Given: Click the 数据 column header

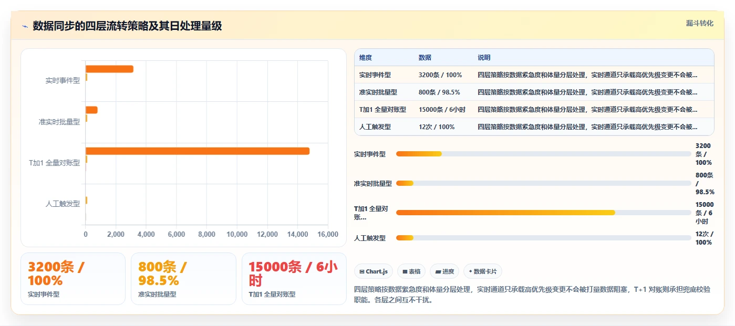Looking at the screenshot, I should coord(425,58).
